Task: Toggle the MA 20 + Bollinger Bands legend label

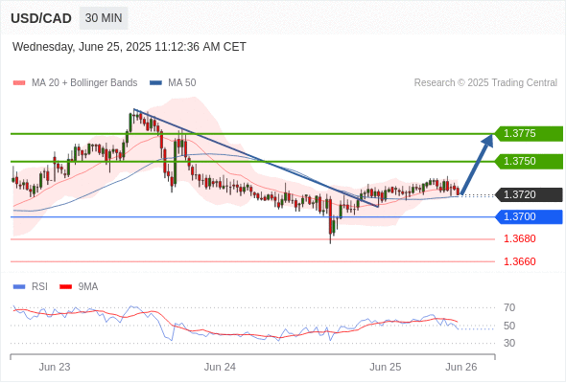Action: 84,83
